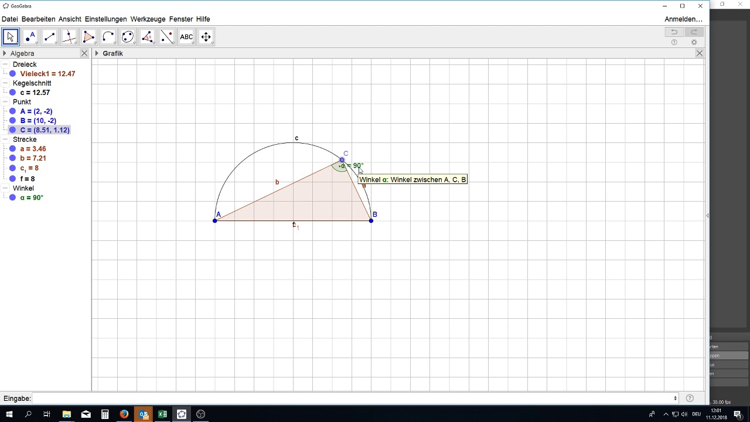Select point B in the graphics view
The height and width of the screenshot is (422, 750).
371,220
